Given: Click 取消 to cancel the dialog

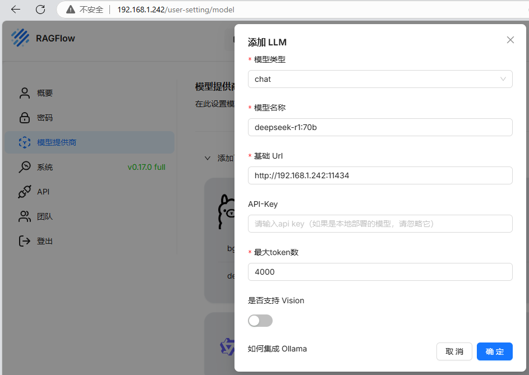Looking at the screenshot, I should pos(454,351).
